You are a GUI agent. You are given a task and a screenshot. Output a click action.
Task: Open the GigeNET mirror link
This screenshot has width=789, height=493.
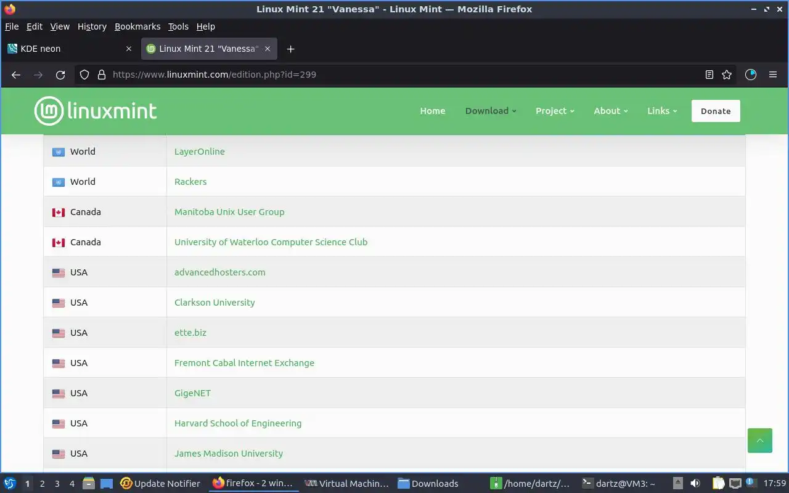coord(192,393)
